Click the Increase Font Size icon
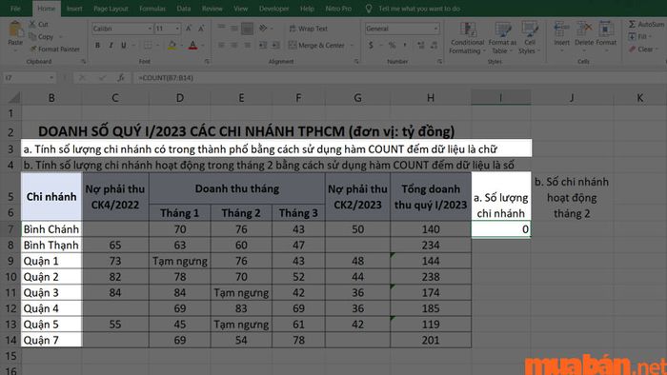The width and height of the screenshot is (667, 375). (189, 29)
